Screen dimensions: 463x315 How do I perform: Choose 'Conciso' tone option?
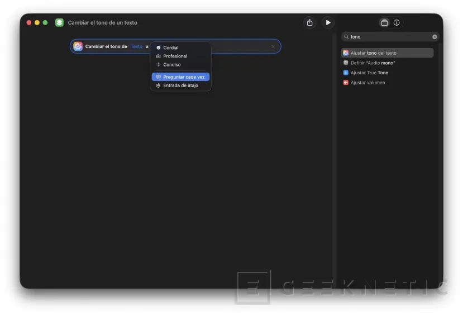coord(171,65)
